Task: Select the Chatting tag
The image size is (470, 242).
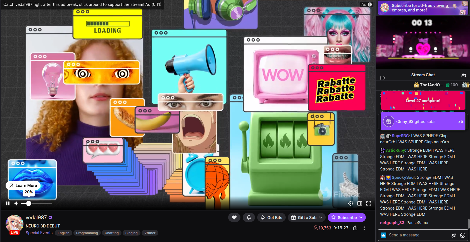Action: click(x=112, y=233)
